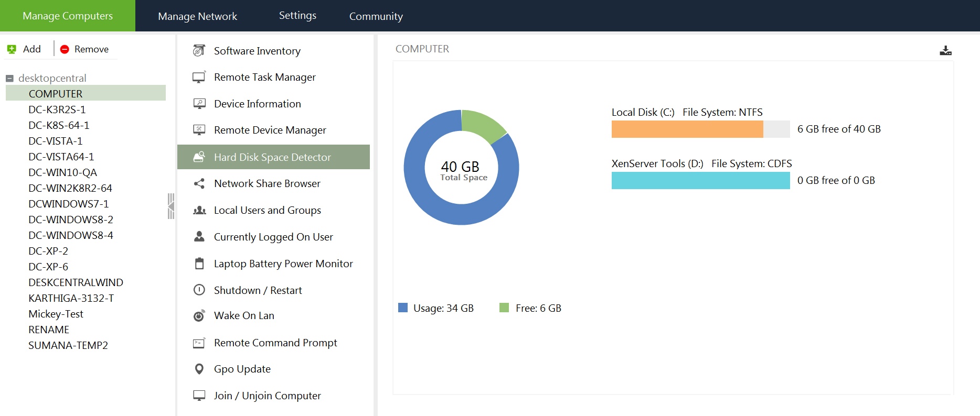Click the Local Users and Groups icon
The image size is (980, 416).
point(199,210)
